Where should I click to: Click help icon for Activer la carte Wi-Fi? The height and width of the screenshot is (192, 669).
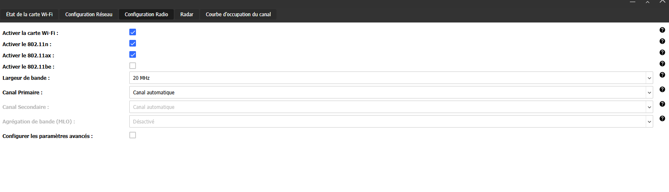coord(662,30)
